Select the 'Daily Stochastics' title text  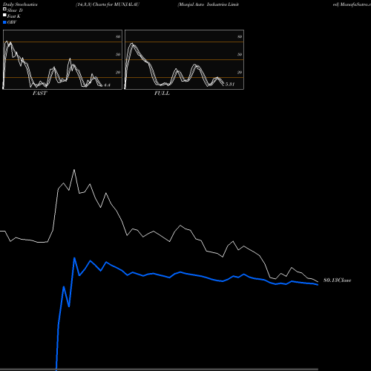tap(20, 4)
